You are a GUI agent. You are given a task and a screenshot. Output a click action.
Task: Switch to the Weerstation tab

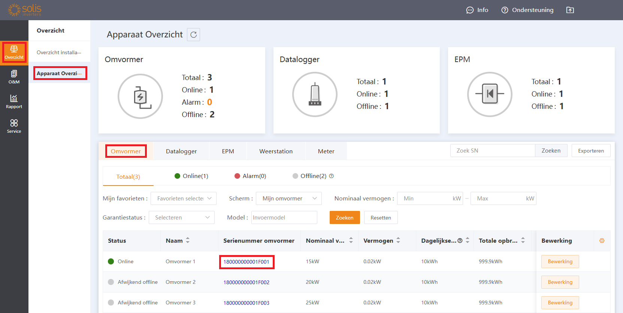[276, 151]
